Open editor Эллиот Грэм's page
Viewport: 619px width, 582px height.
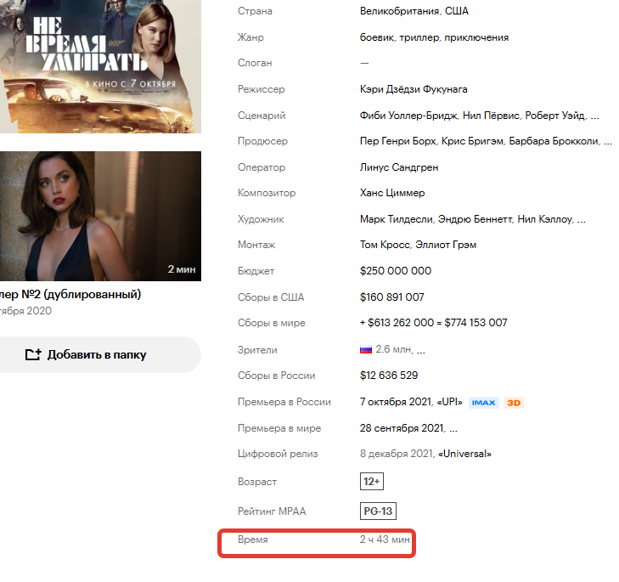click(446, 246)
